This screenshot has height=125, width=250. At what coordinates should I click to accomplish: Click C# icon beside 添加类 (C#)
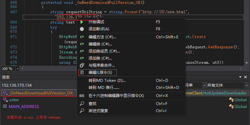point(82,58)
